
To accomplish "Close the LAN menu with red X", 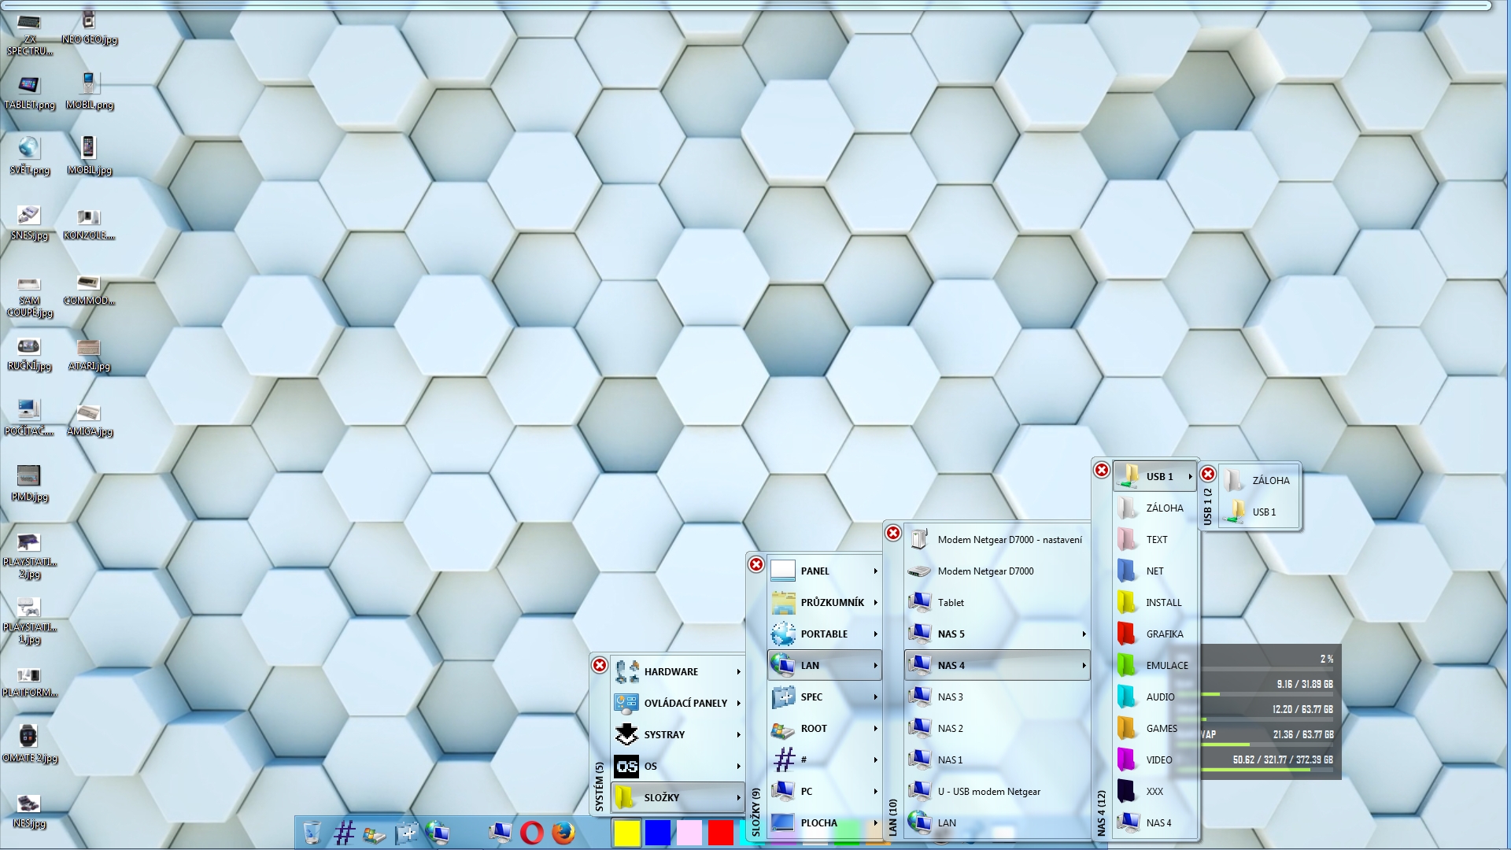I will tap(893, 533).
